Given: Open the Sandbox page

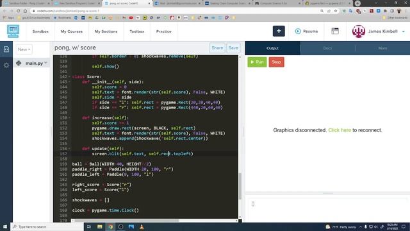Looking at the screenshot, I should 40,31.
